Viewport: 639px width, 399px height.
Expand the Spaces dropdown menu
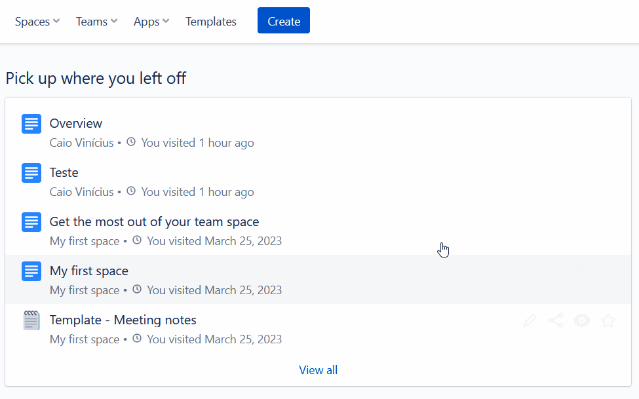click(37, 21)
